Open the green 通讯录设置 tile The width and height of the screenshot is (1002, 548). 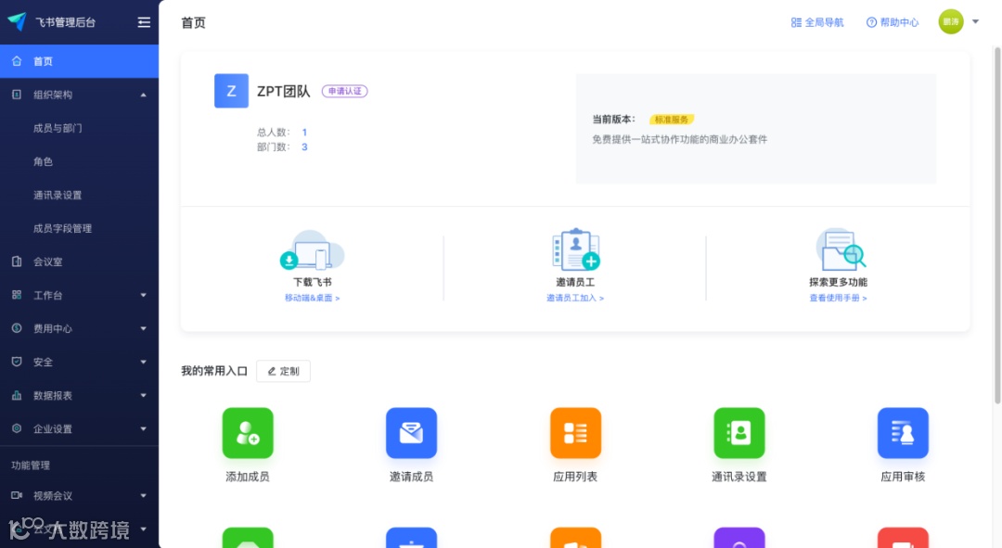739,433
